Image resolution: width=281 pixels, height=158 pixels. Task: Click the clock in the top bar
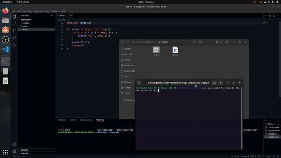(146, 2)
